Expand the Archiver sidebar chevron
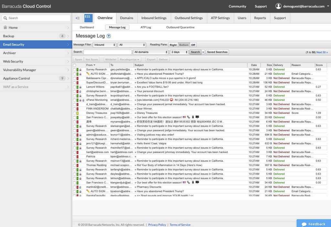The image size is (331, 227). [x=68, y=53]
